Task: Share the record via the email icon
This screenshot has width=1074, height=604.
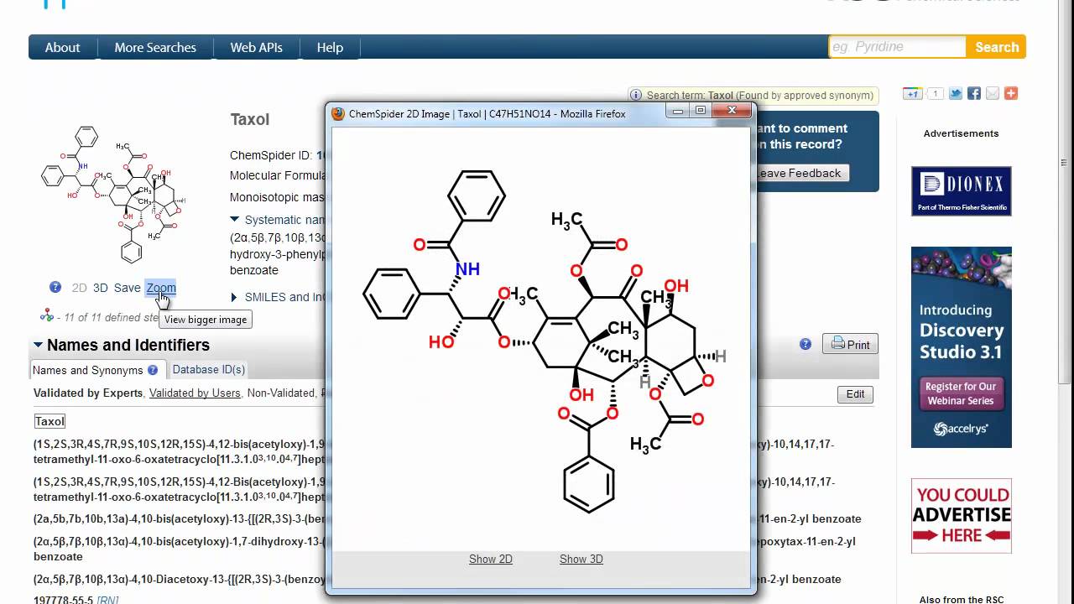Action: [993, 94]
